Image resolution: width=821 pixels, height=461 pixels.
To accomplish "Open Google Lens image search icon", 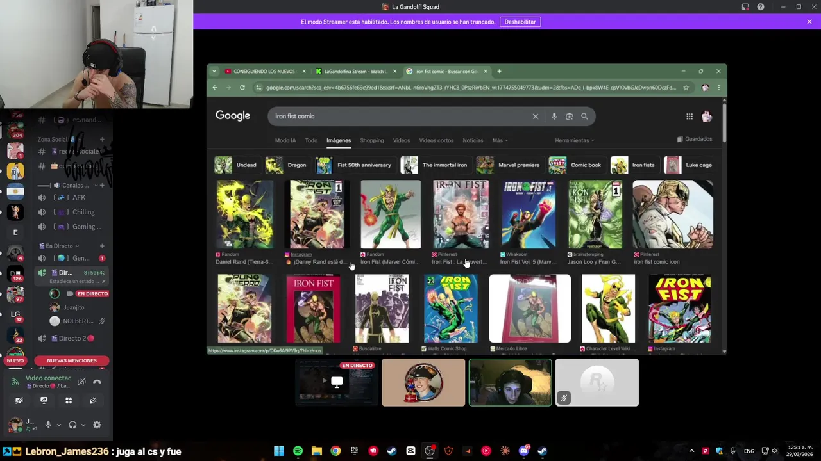I will (570, 117).
